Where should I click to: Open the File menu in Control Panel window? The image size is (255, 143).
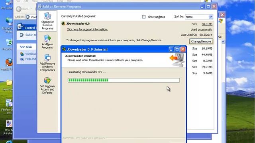point(18,1)
